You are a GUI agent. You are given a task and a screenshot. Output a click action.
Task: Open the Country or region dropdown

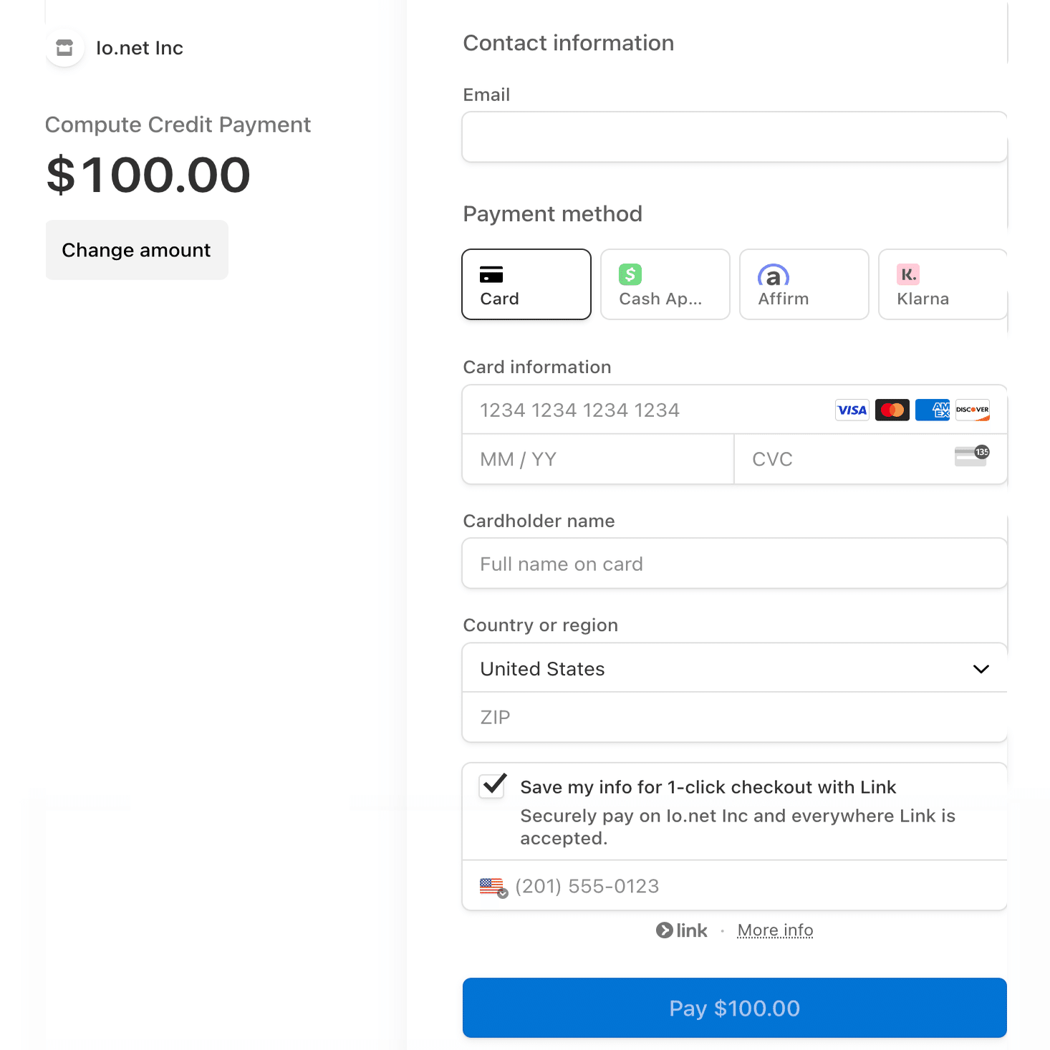point(733,668)
